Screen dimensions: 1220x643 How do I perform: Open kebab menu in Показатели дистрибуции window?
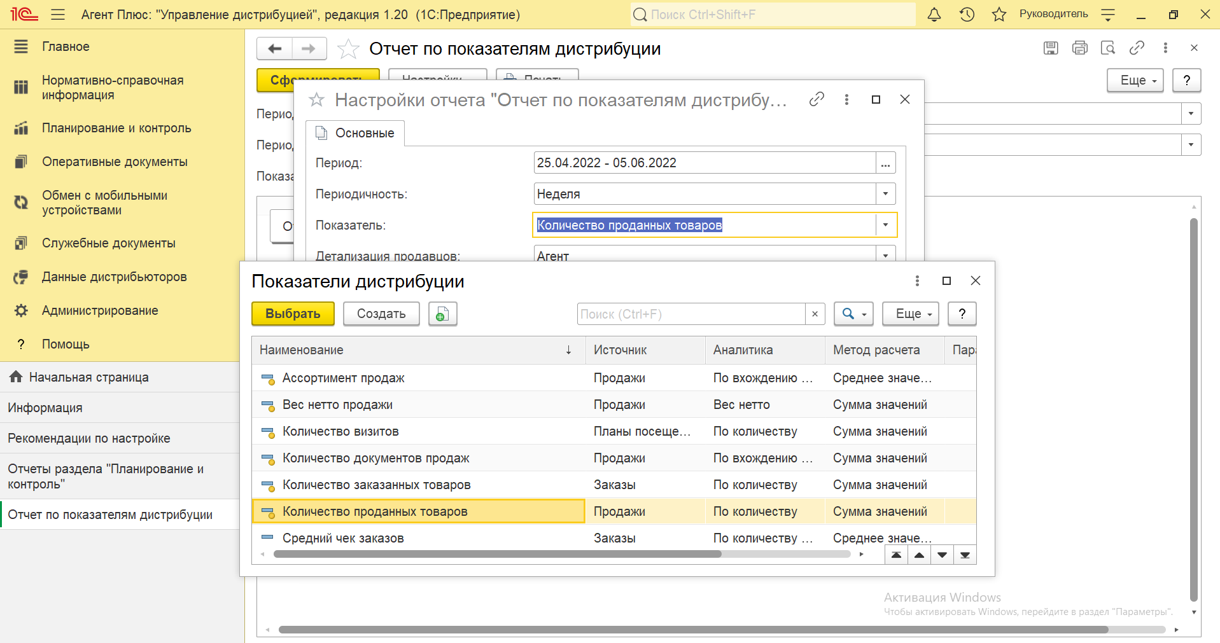pyautogui.click(x=917, y=280)
